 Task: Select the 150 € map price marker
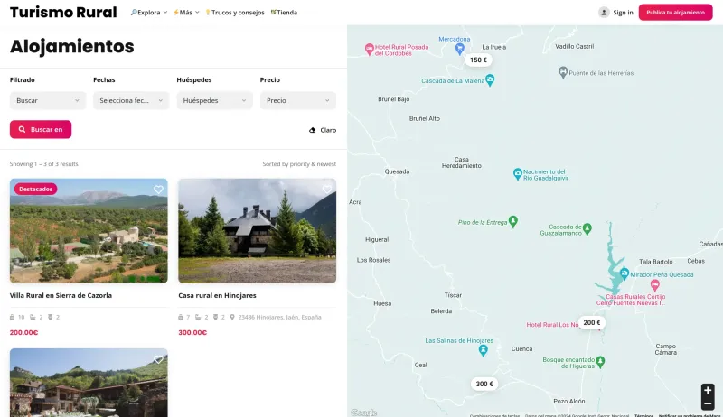click(x=478, y=60)
